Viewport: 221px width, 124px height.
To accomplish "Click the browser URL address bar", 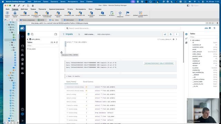I will point(118,23).
